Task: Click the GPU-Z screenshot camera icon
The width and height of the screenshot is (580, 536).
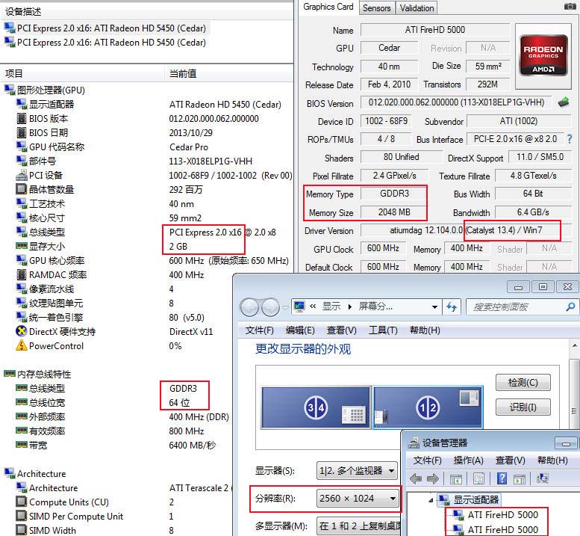Action: tap(570, 6)
